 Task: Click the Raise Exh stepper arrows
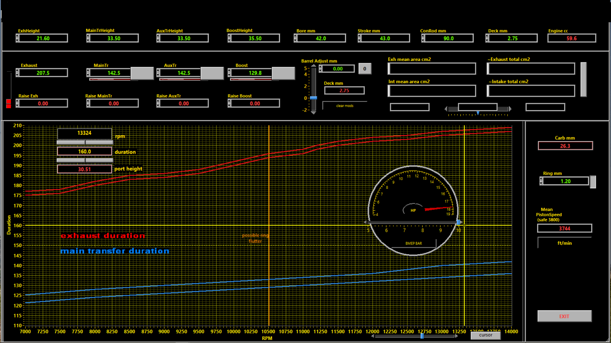[17, 104]
